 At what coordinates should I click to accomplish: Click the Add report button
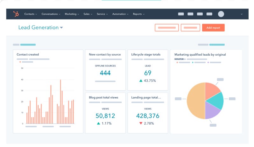[x=213, y=28]
